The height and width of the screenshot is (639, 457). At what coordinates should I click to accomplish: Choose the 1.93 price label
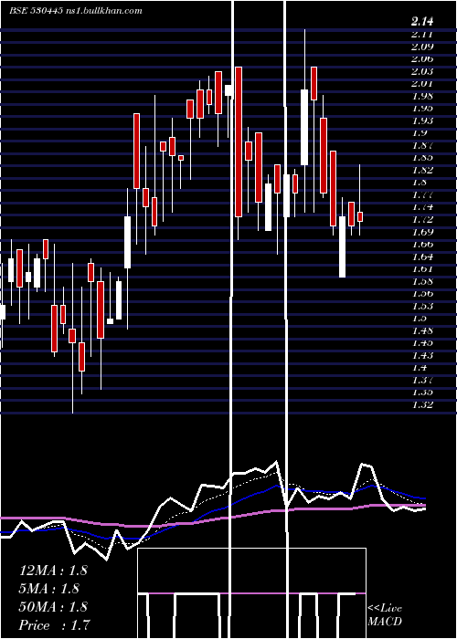pyautogui.click(x=422, y=120)
